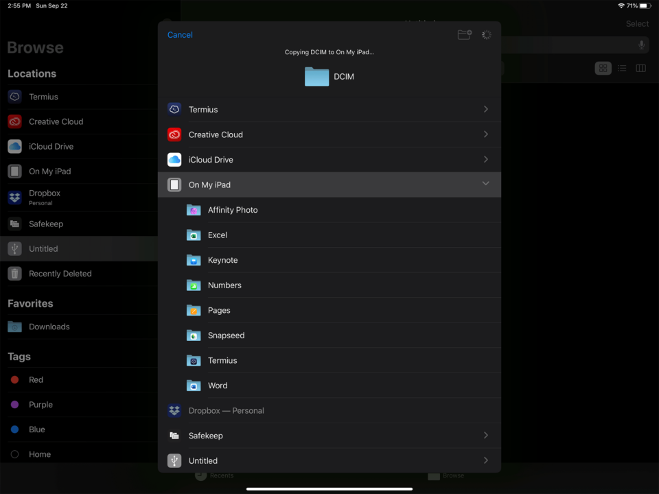The height and width of the screenshot is (494, 659).
Task: Click the DCIM folder icon
Action: 316,77
